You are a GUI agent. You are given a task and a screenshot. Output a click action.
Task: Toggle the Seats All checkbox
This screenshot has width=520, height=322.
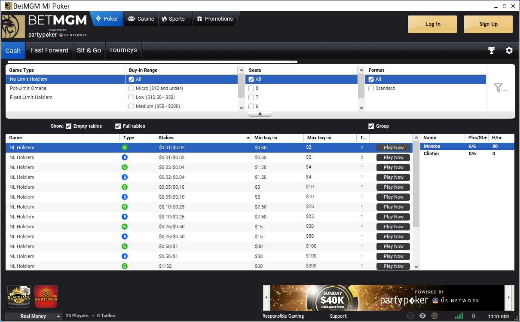tap(251, 79)
